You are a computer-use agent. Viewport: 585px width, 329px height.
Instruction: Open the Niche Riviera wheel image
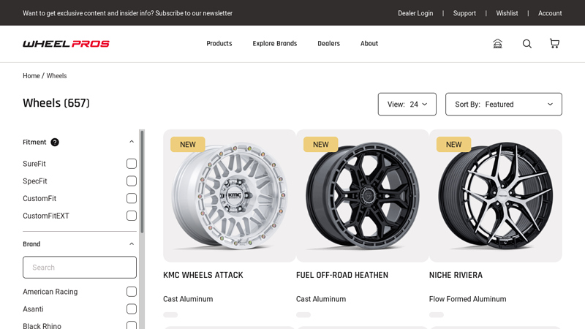pyautogui.click(x=496, y=196)
